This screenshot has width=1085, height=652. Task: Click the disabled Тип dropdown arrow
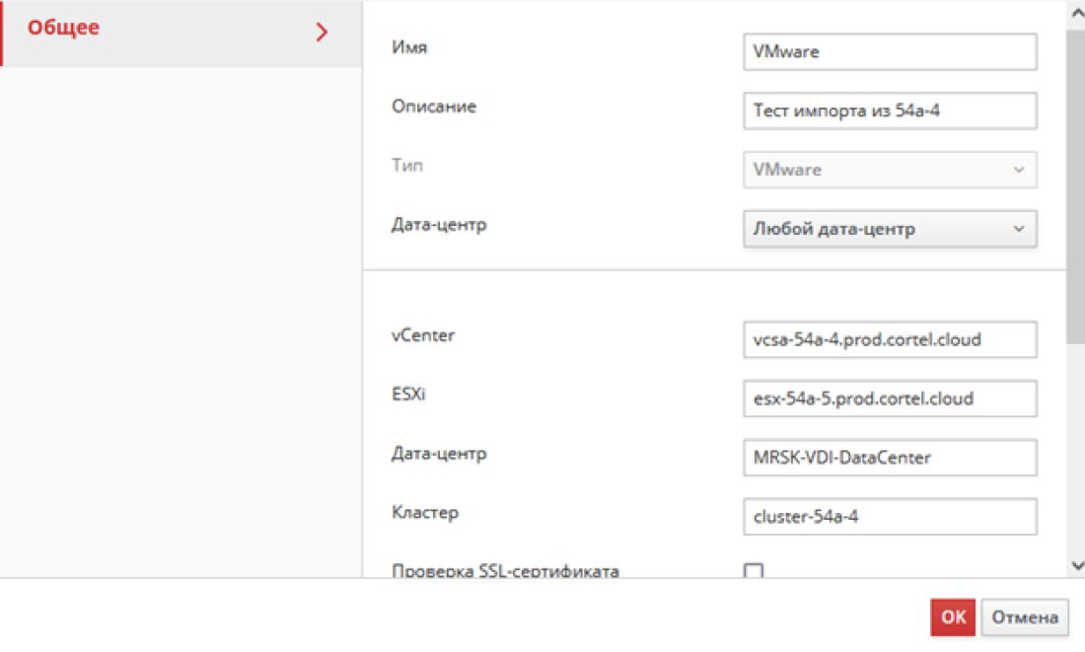point(1019,170)
